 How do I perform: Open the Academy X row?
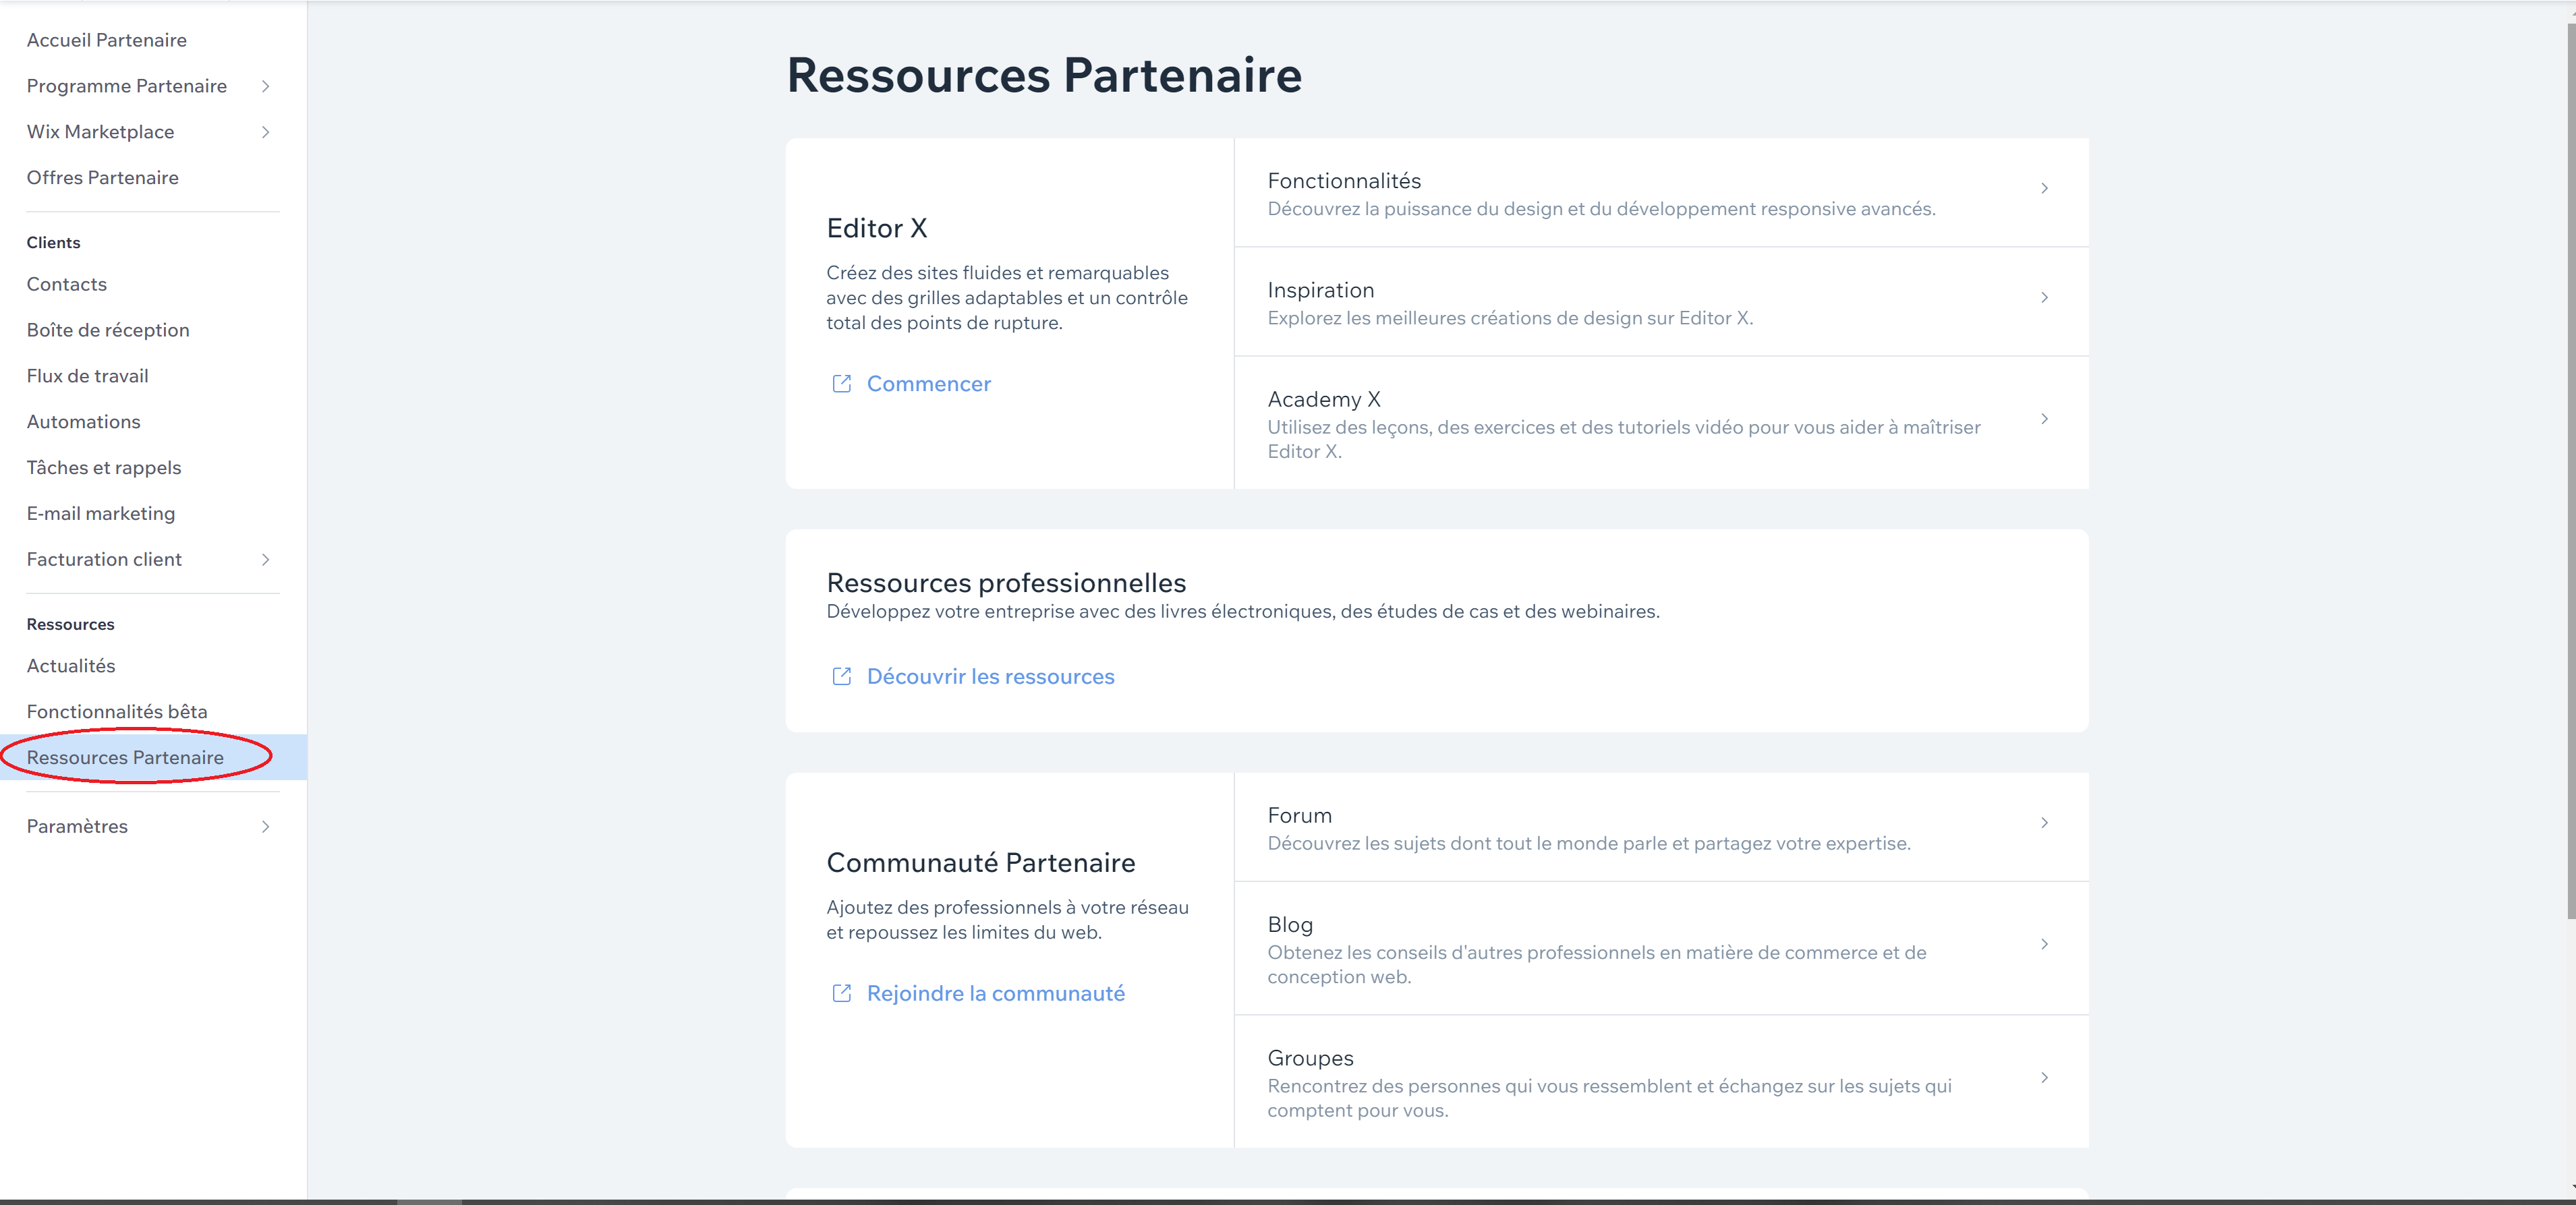point(1661,423)
